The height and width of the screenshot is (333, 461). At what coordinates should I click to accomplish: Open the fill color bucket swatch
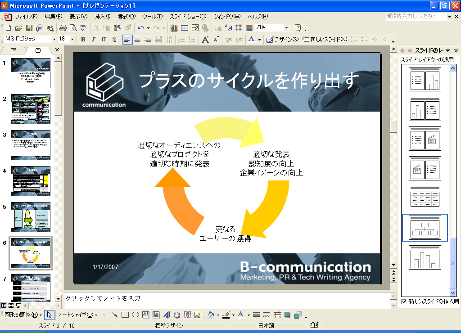tap(210, 315)
